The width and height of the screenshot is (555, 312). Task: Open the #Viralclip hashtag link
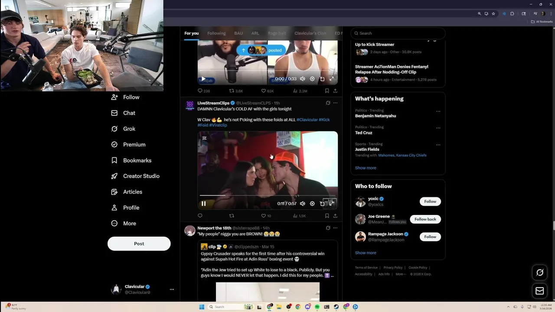pyautogui.click(x=218, y=125)
